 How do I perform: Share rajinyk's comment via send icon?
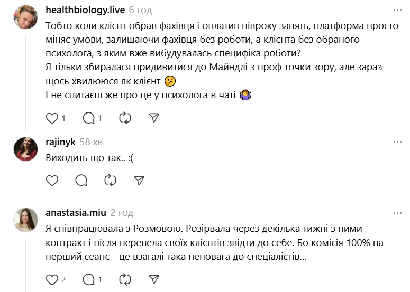coord(139,181)
